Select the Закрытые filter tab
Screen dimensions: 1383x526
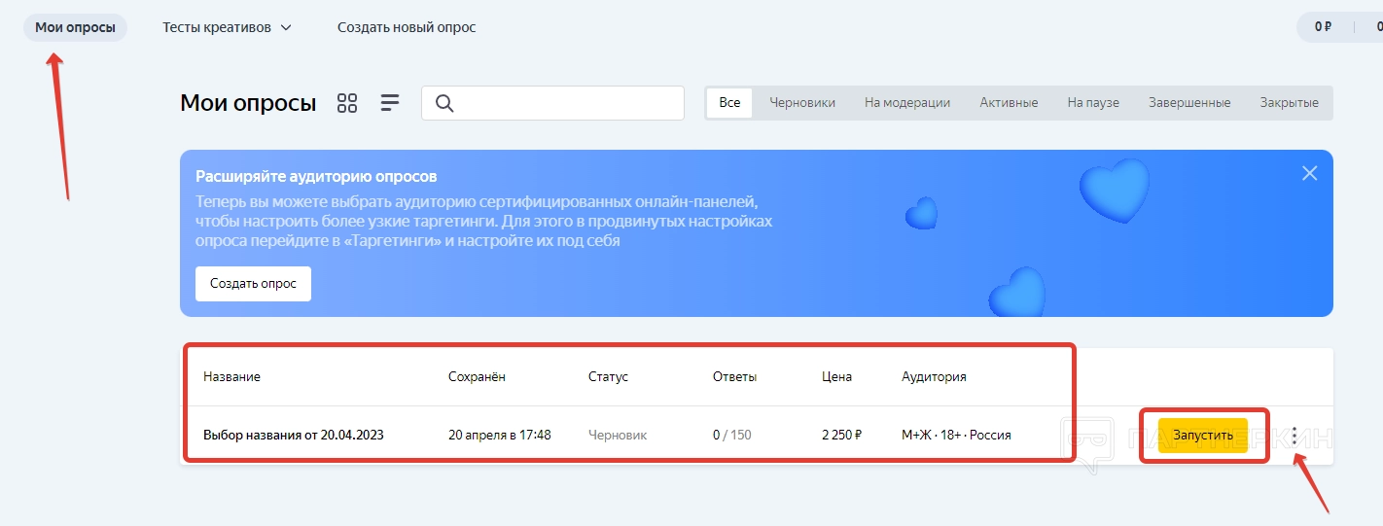(1290, 102)
